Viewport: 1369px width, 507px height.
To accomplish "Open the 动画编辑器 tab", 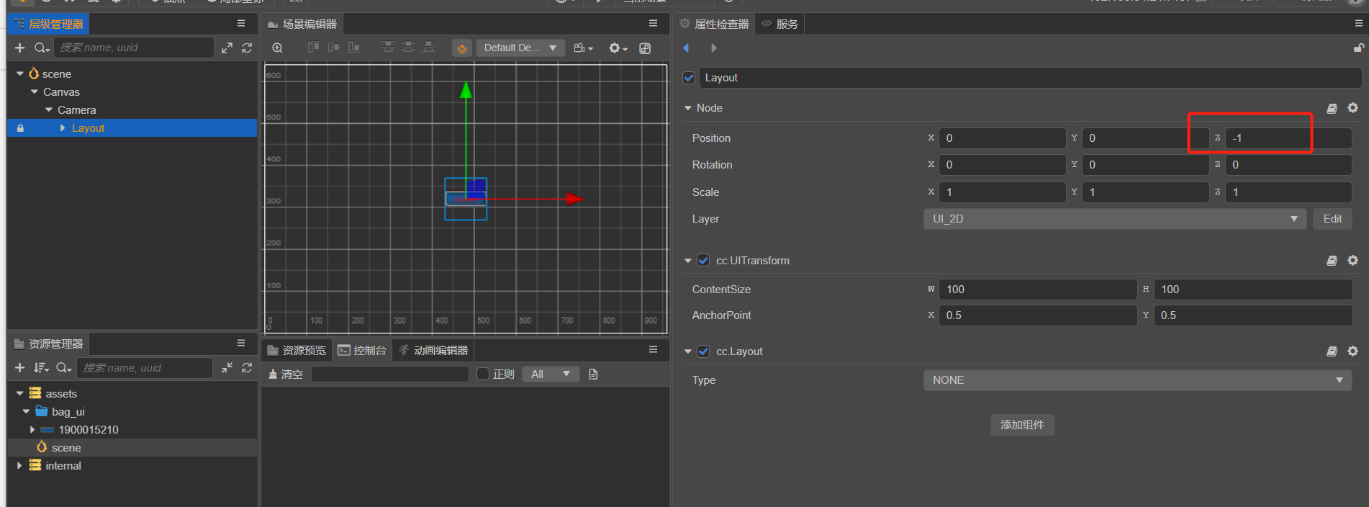I will click(x=433, y=350).
